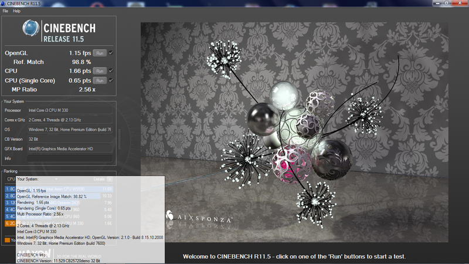Click the GFX Board field
The width and height of the screenshot is (469, 264).
pos(70,149)
